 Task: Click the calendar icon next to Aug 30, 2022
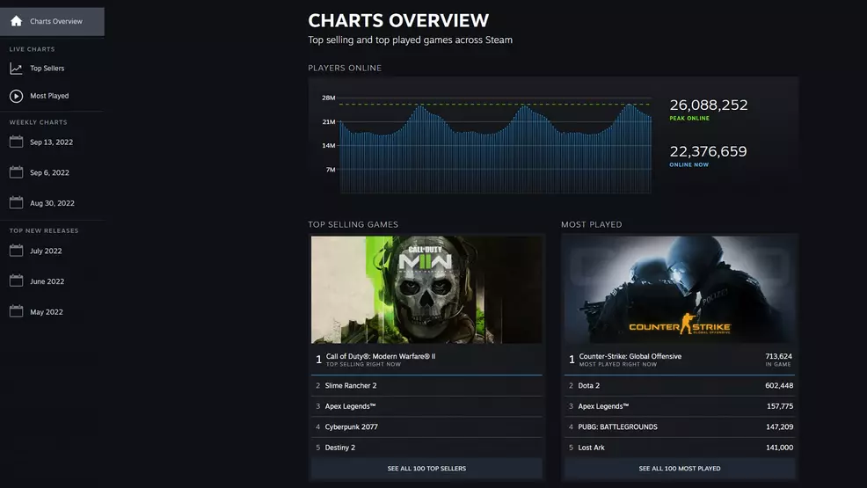tap(16, 203)
